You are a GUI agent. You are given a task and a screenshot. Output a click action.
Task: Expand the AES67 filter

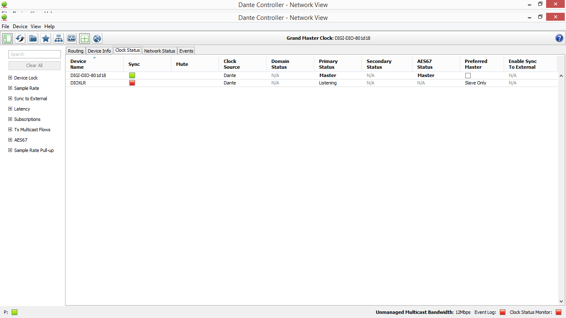click(x=10, y=140)
